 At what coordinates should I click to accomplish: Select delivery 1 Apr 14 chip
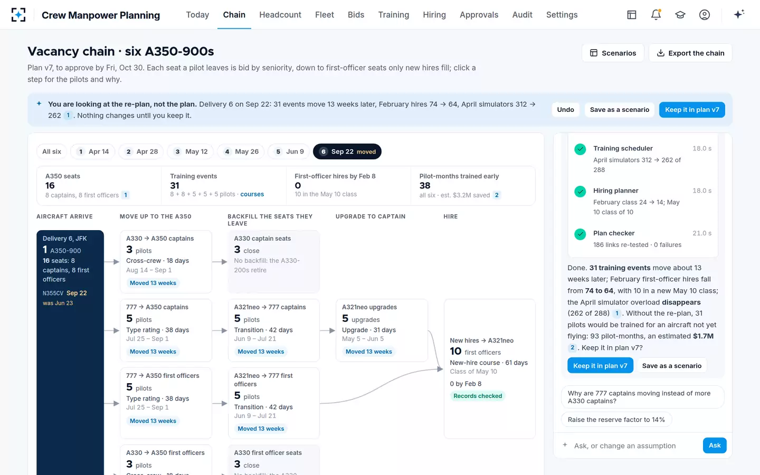(x=93, y=151)
